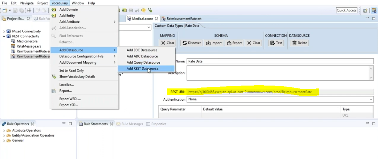Select Add Domain from Vocabulary menu
The height and width of the screenshot is (159, 378).
(68, 10)
